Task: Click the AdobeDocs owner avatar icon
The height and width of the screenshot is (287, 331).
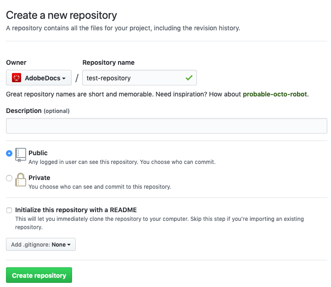Action: (17, 78)
